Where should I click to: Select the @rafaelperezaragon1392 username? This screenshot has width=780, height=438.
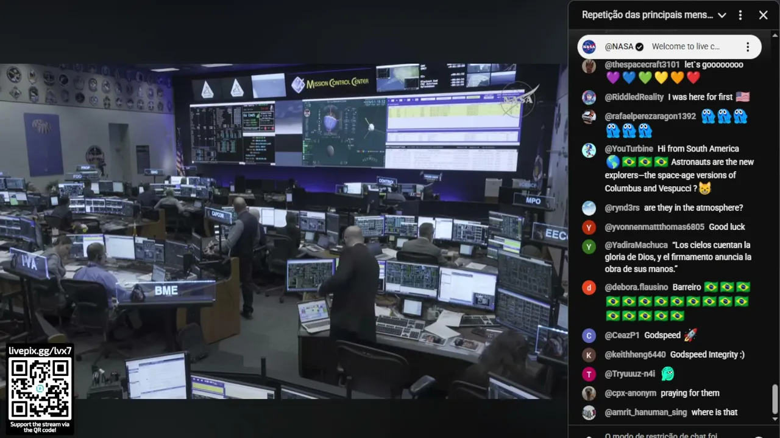pos(650,116)
